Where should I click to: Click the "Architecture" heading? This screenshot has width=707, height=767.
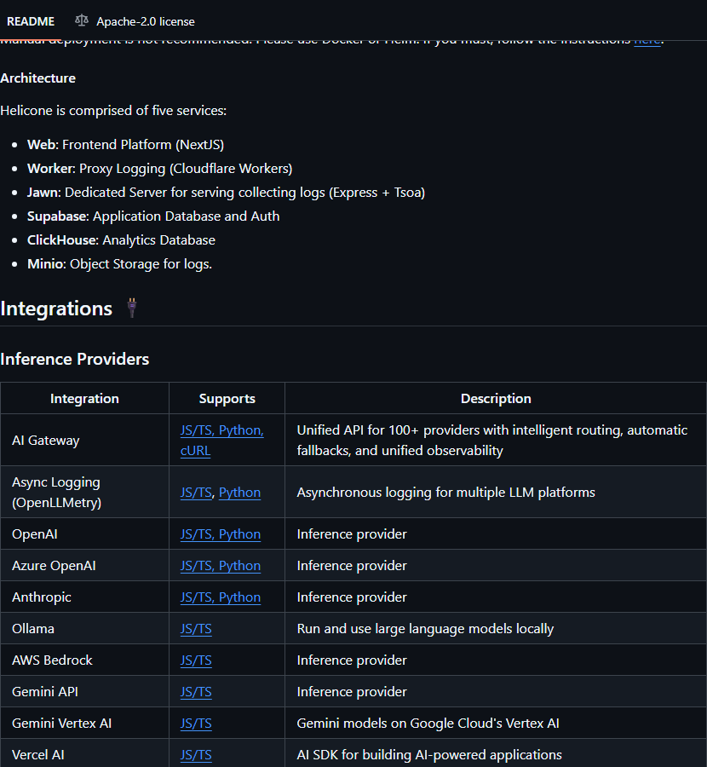(38, 78)
